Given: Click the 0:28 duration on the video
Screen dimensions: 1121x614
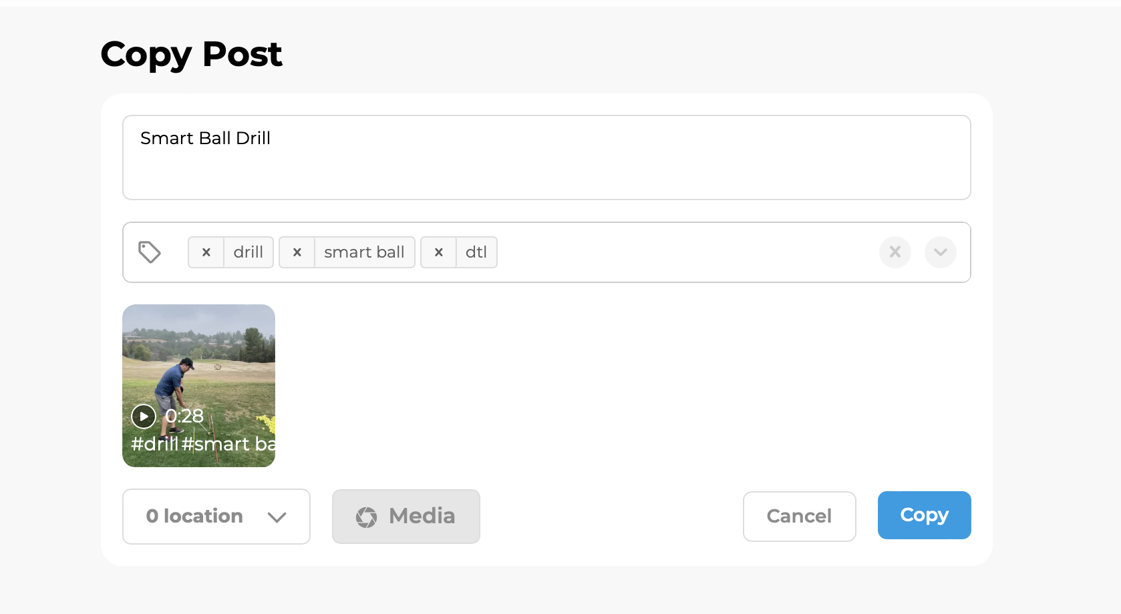Looking at the screenshot, I should pyautogui.click(x=184, y=416).
